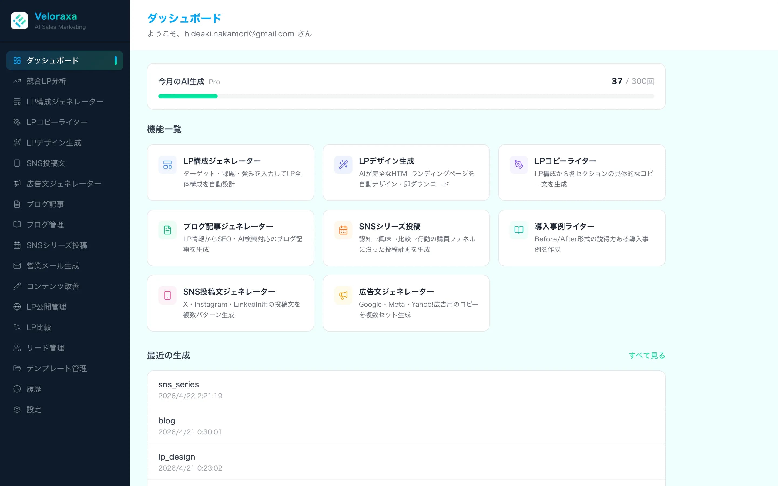
Task: Click the LPデザイン生成 magic wand icon
Action: click(343, 165)
